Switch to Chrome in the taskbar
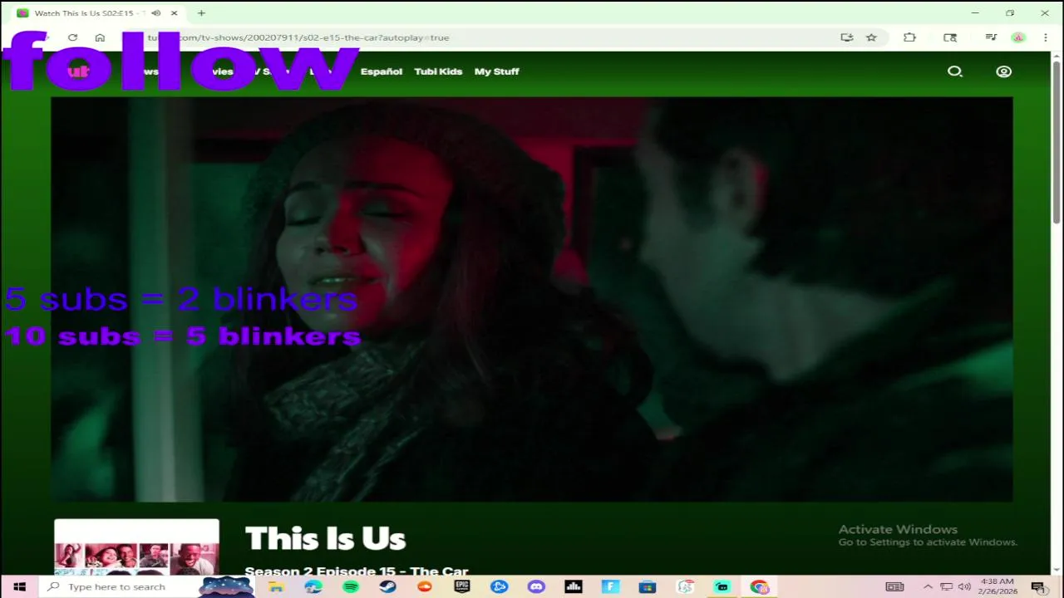Image resolution: width=1064 pixels, height=598 pixels. click(x=760, y=586)
